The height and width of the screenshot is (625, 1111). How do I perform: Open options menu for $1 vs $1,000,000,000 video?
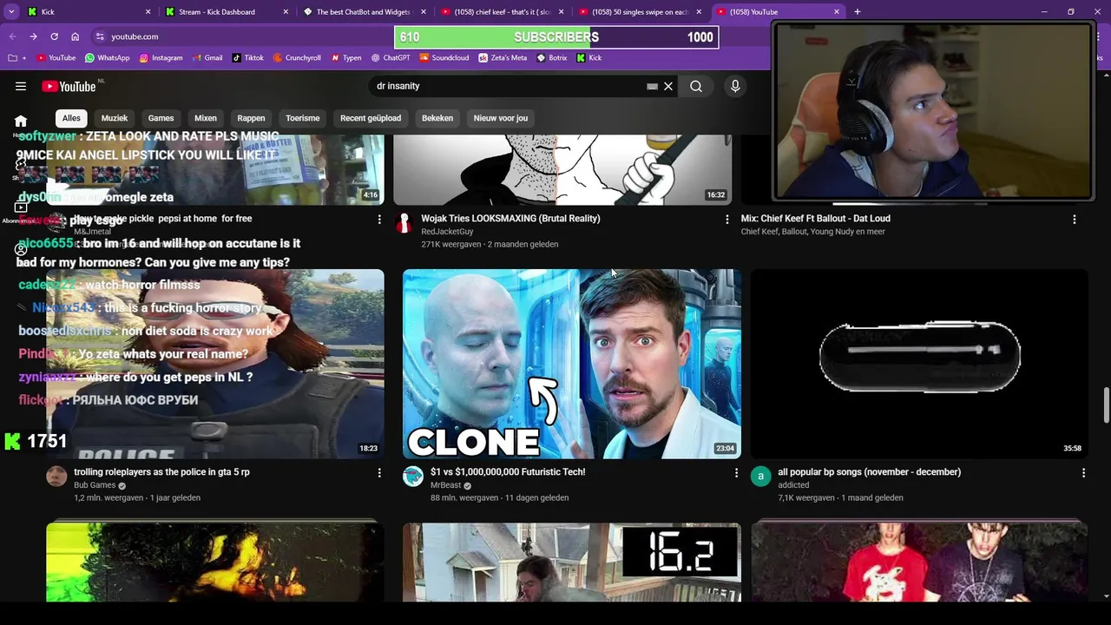point(736,473)
